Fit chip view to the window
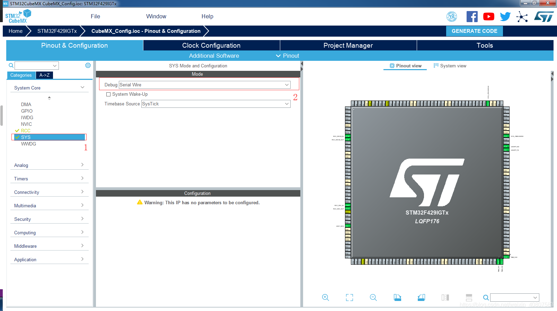The image size is (557, 311). [350, 297]
